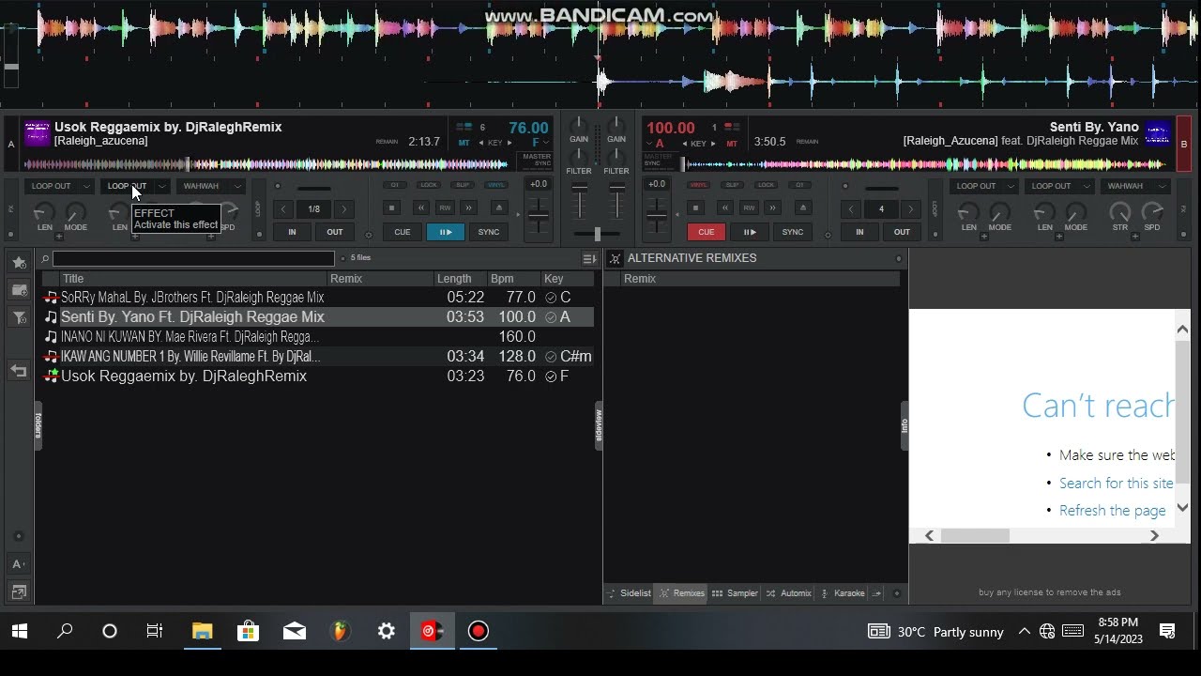Image resolution: width=1201 pixels, height=676 pixels.
Task: Click the virtual folder icon in browser sidebar
Action: pyautogui.click(x=19, y=290)
